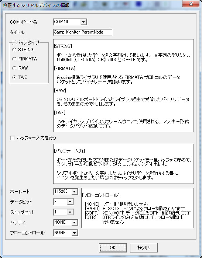This screenshot has width=202, height=258.
Task: Click the フローコントロール help text box
Action: [137, 208]
